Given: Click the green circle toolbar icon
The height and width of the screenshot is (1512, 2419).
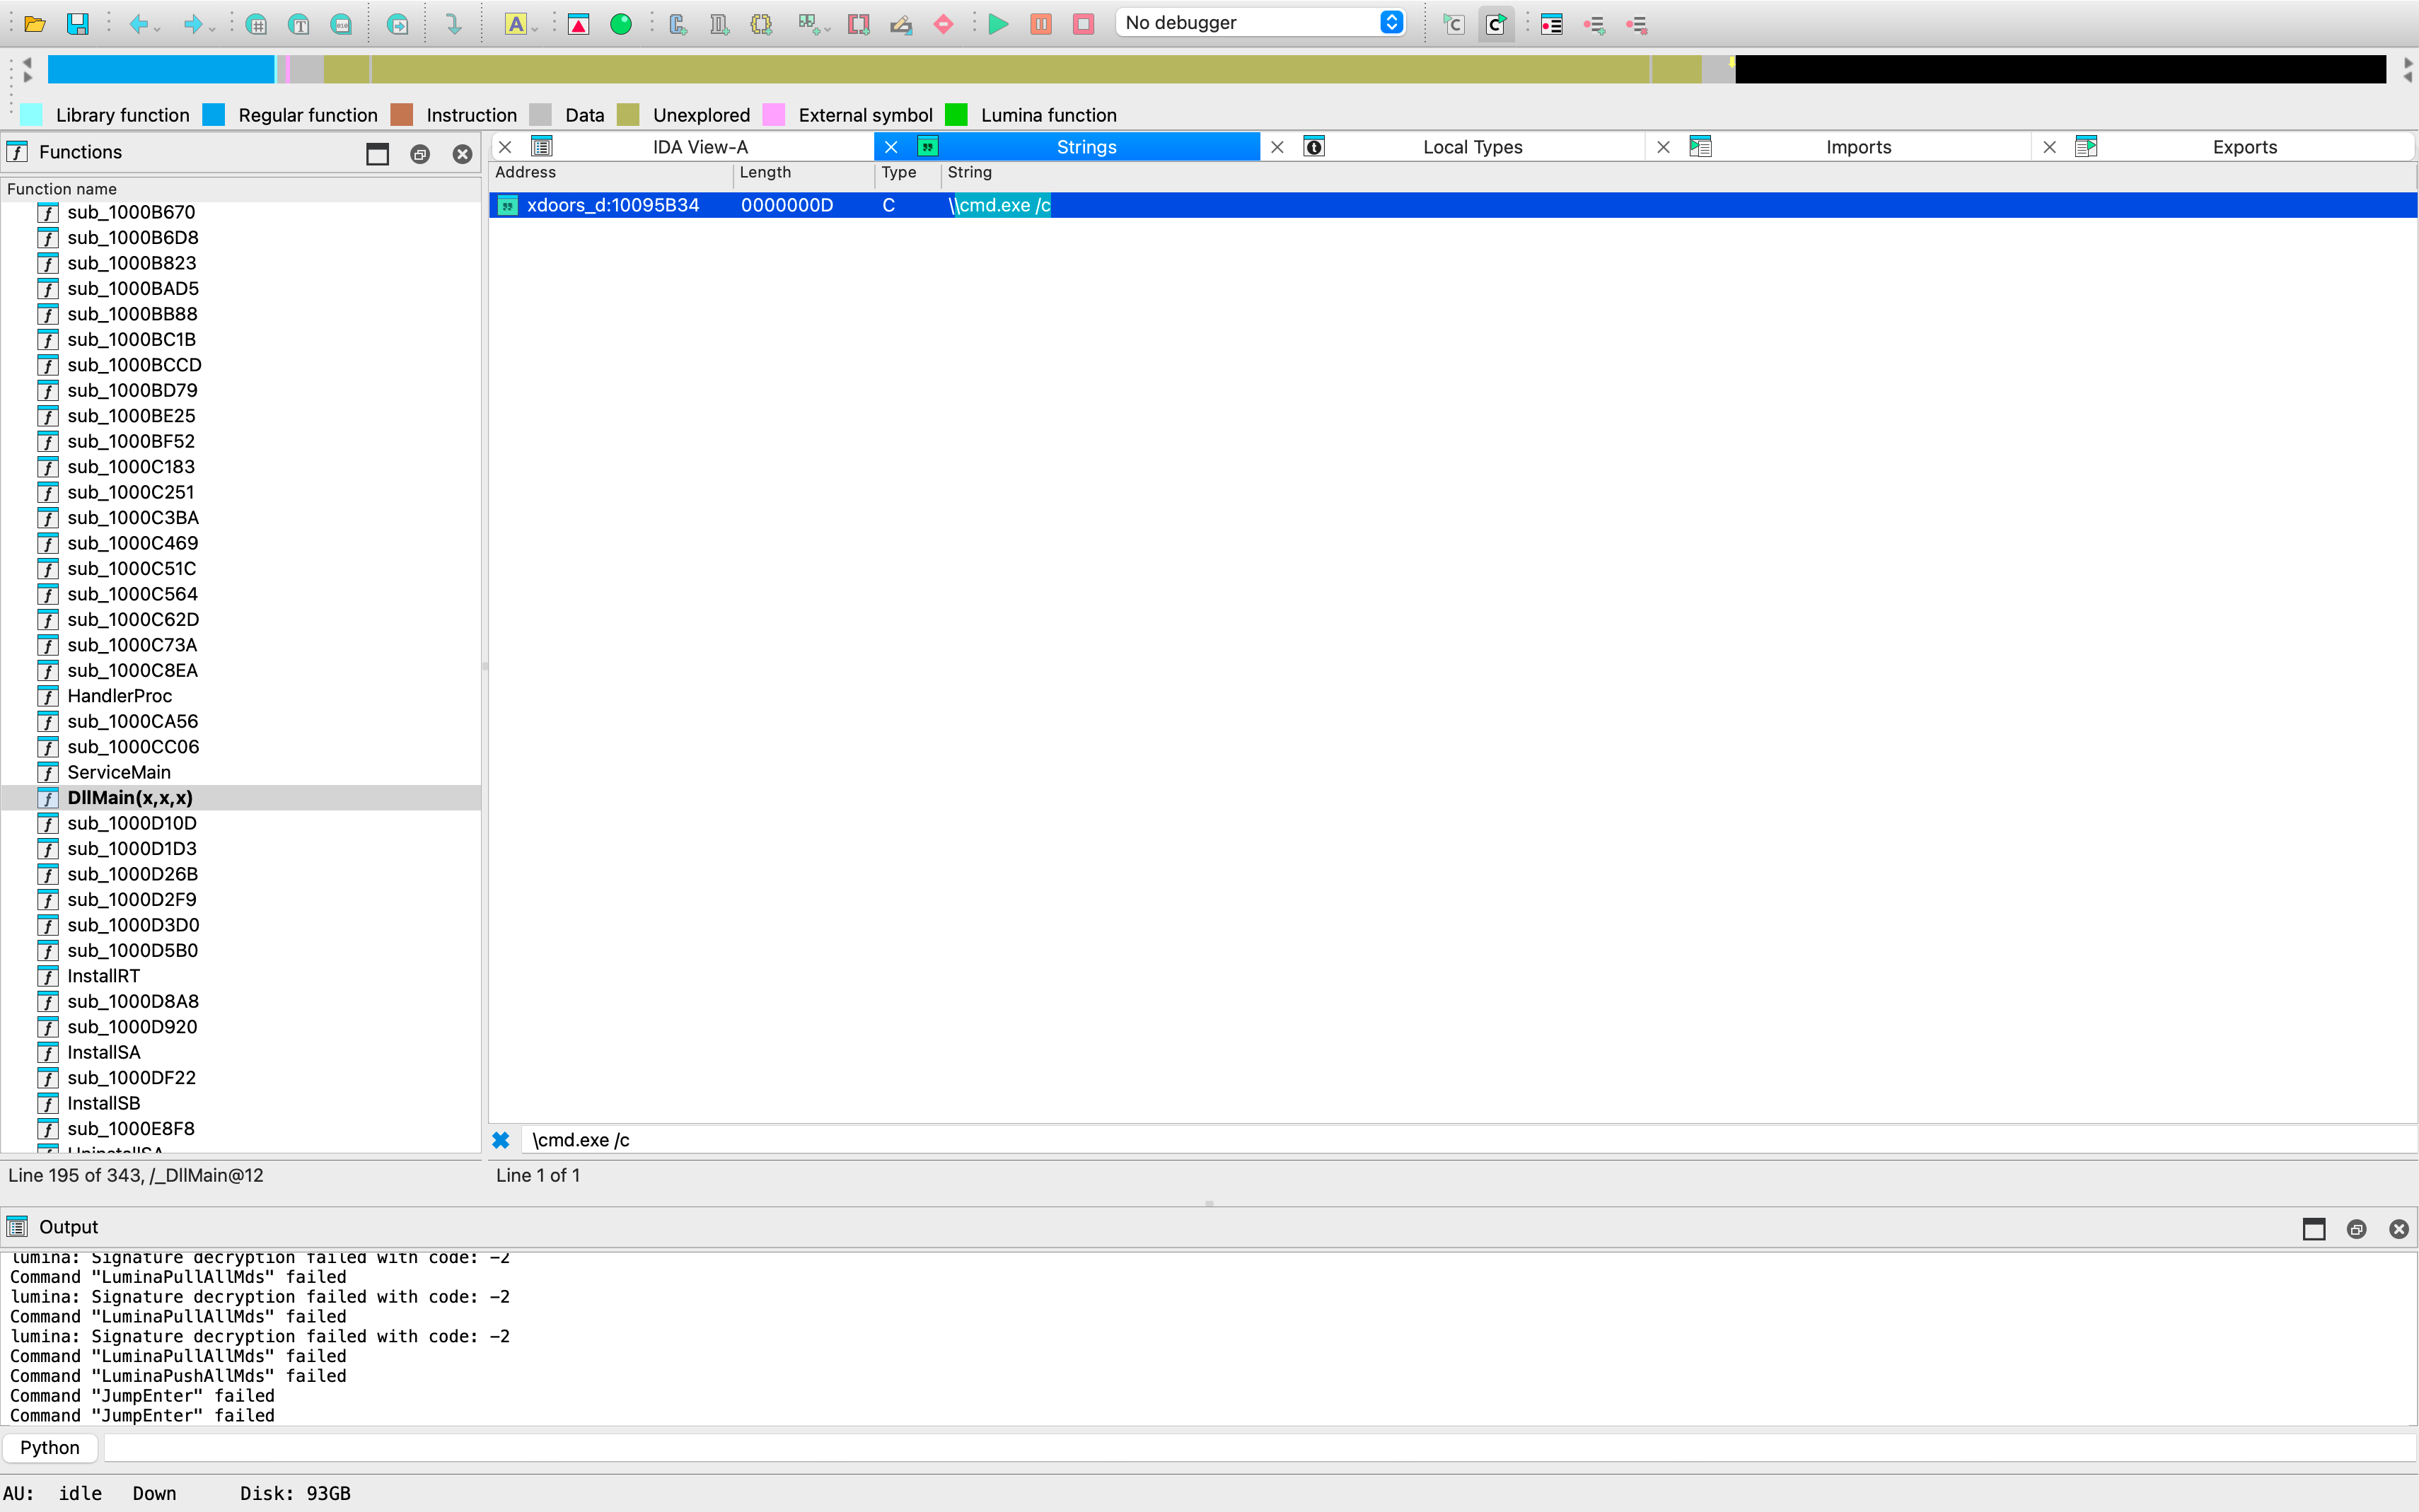Looking at the screenshot, I should [x=621, y=24].
